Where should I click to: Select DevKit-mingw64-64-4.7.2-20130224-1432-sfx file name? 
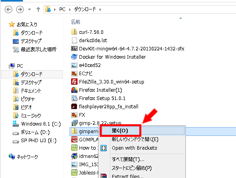coord(132,48)
